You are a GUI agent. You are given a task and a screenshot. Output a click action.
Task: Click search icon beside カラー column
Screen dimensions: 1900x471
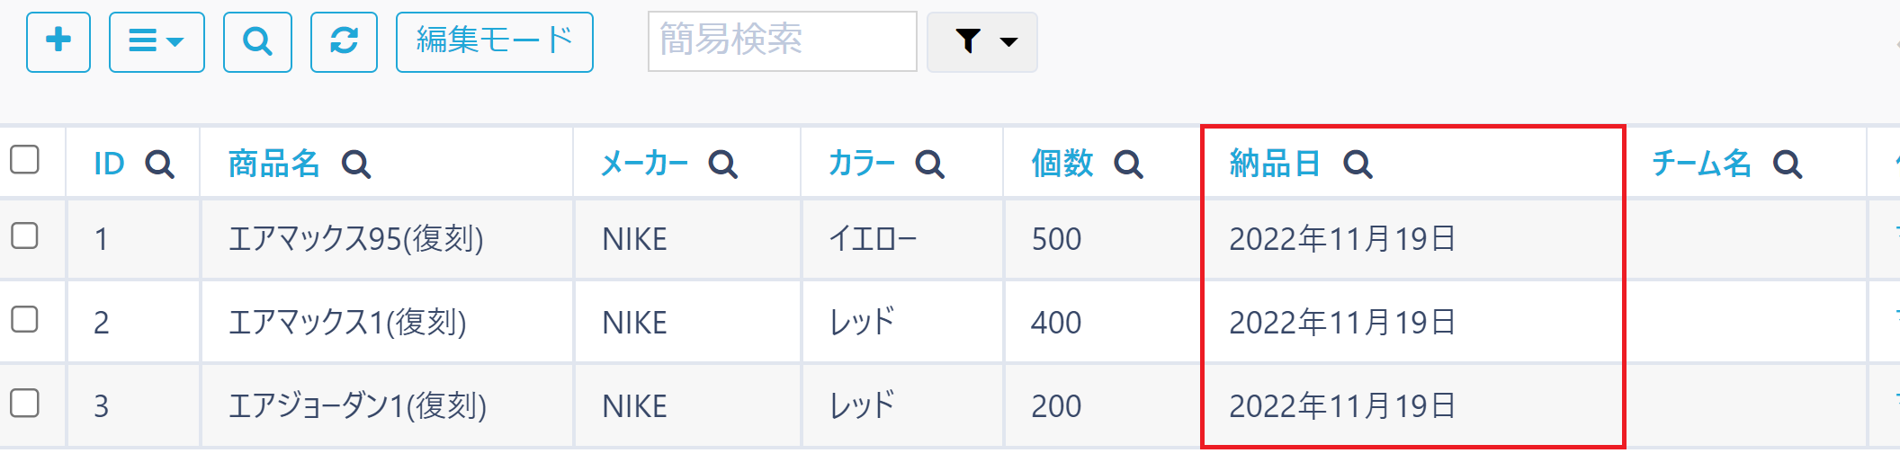(930, 164)
